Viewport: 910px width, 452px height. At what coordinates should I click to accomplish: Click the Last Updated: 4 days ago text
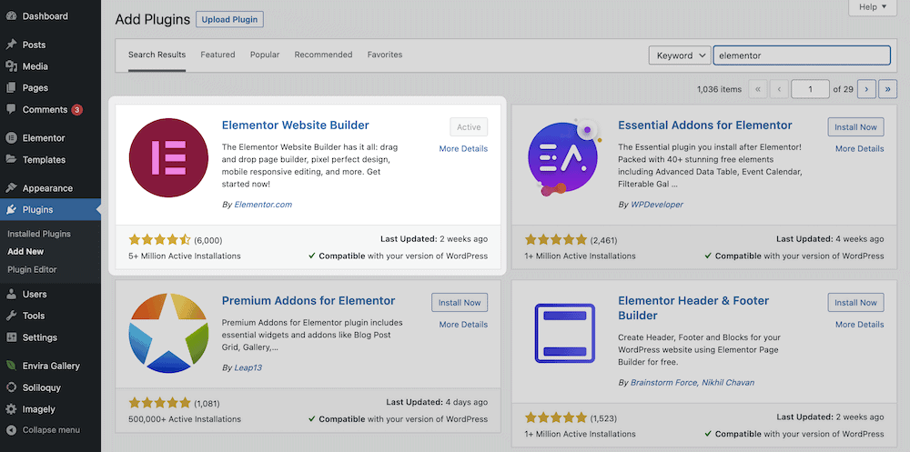pyautogui.click(x=437, y=401)
